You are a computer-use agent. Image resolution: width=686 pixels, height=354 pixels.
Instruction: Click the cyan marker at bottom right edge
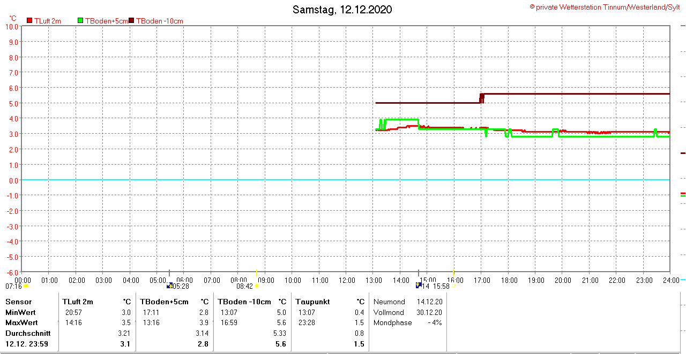click(x=683, y=280)
